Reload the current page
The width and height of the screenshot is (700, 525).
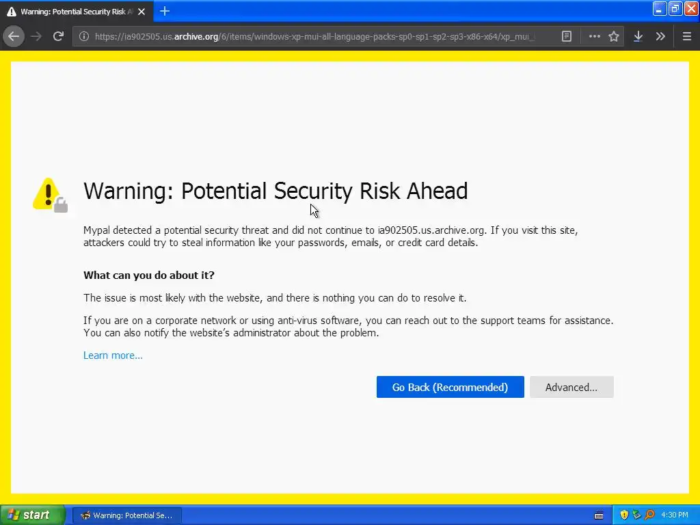click(x=58, y=36)
